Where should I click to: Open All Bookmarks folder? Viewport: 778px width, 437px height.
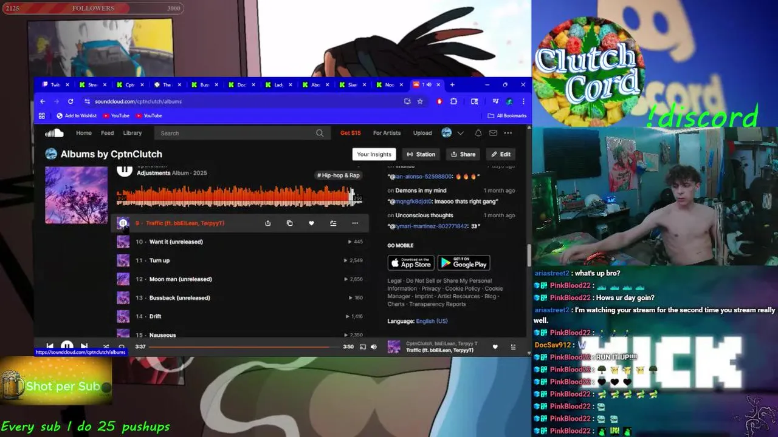507,115
